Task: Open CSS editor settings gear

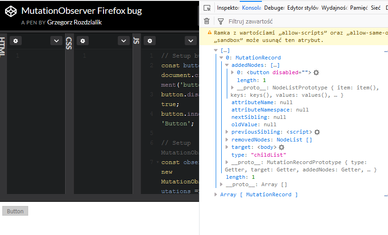Action: pos(83,41)
